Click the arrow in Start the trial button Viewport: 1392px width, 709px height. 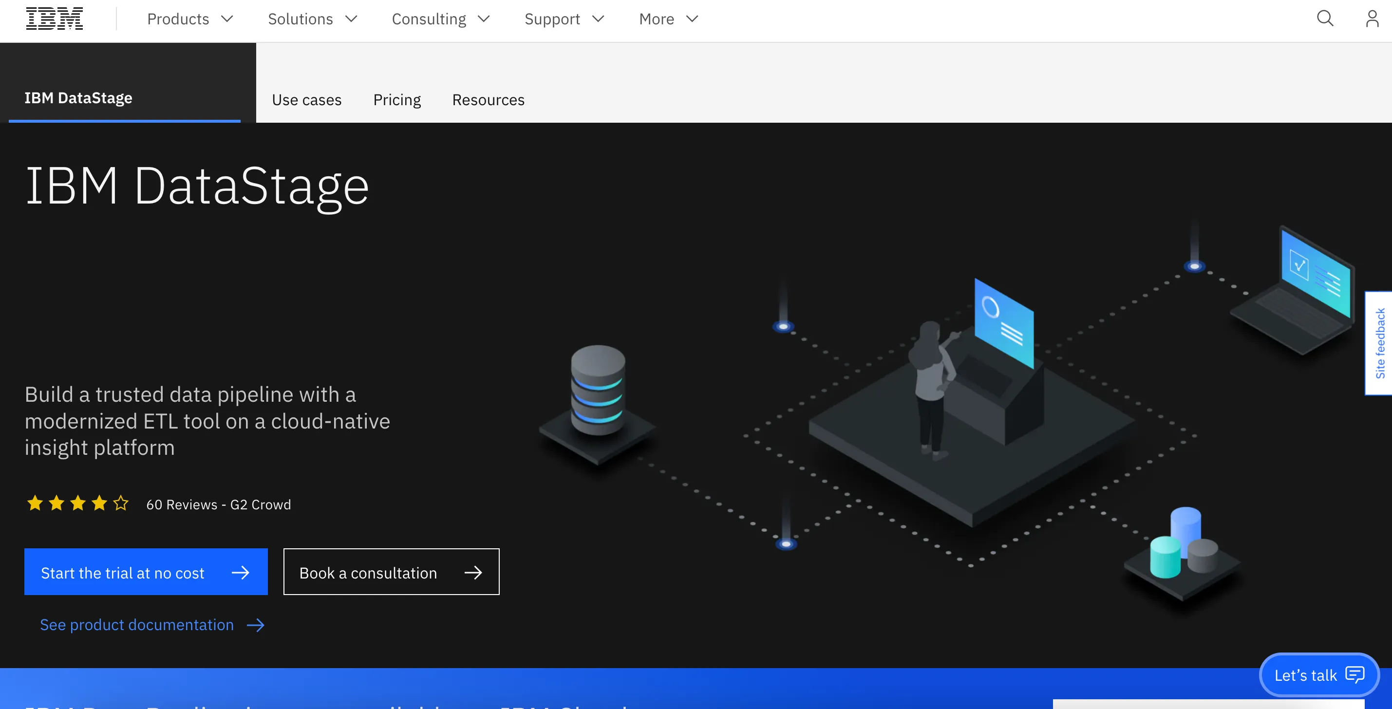241,572
